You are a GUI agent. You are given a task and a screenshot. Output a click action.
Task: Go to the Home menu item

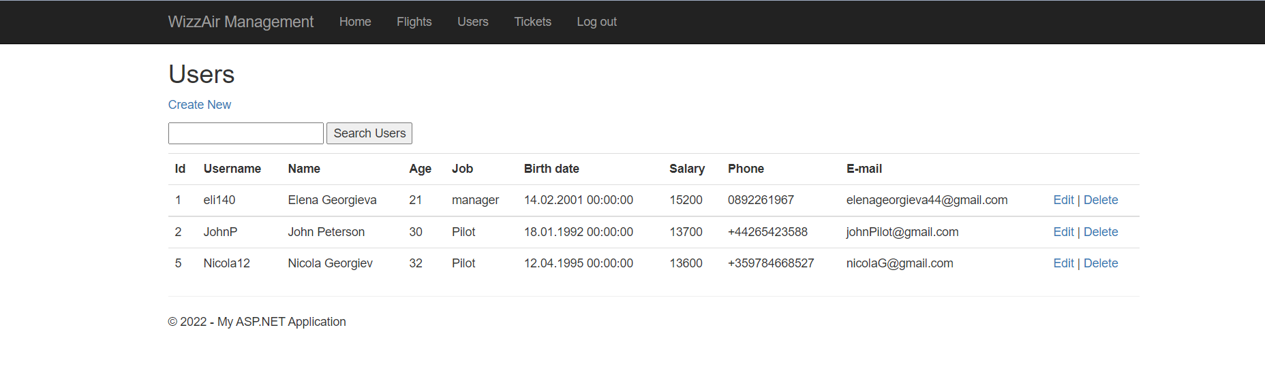pos(355,22)
